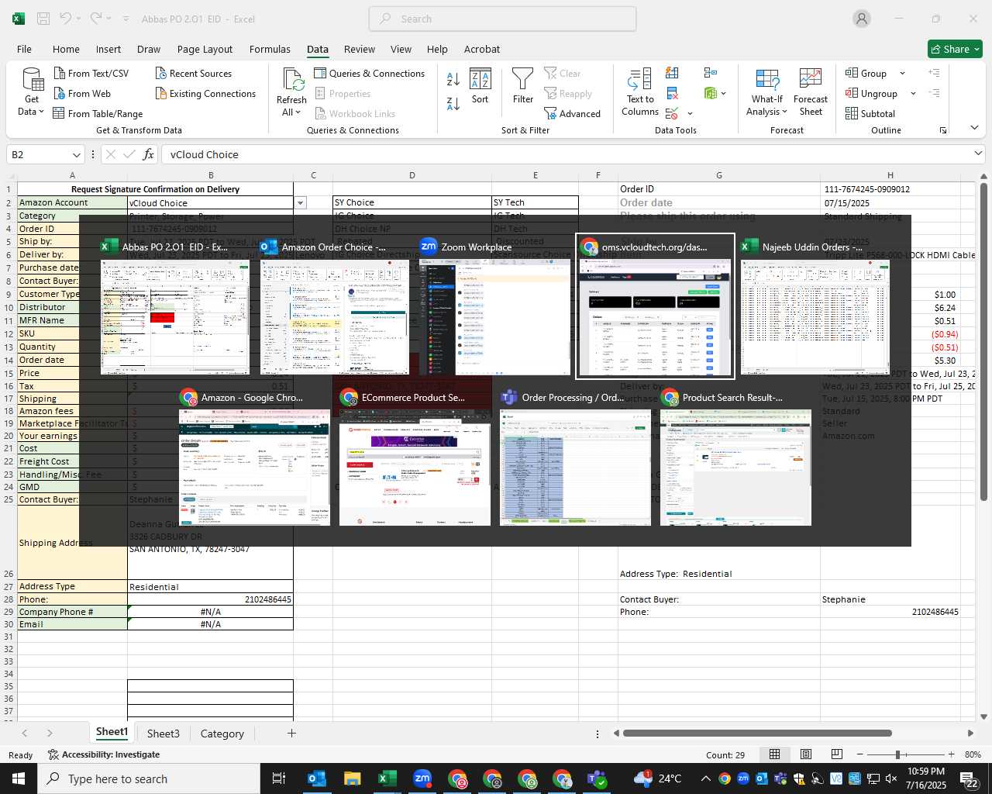Expand the formula bar
The height and width of the screenshot is (794, 992).
pyautogui.click(x=978, y=154)
